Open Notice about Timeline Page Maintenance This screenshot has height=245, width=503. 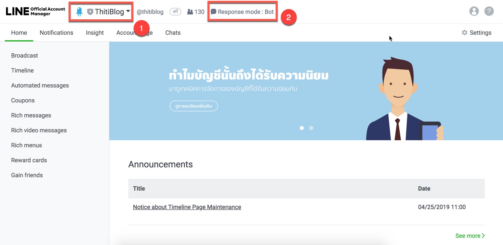187,207
